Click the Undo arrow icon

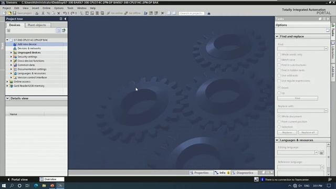click(x=65, y=13)
